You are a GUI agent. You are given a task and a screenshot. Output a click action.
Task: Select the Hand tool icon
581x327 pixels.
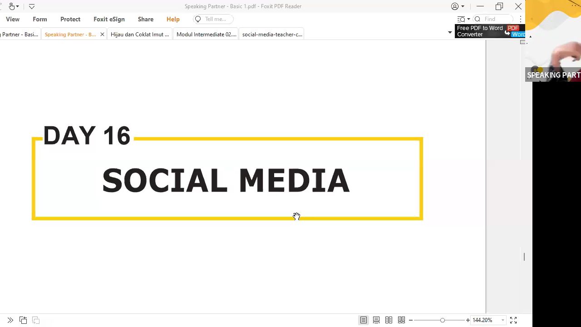tap(11, 6)
